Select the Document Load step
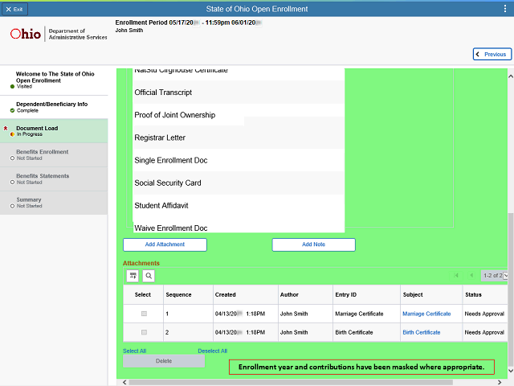The width and height of the screenshot is (514, 386). 54,131
